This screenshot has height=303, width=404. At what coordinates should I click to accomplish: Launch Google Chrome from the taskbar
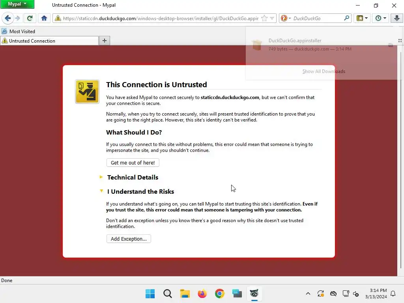(x=220, y=294)
